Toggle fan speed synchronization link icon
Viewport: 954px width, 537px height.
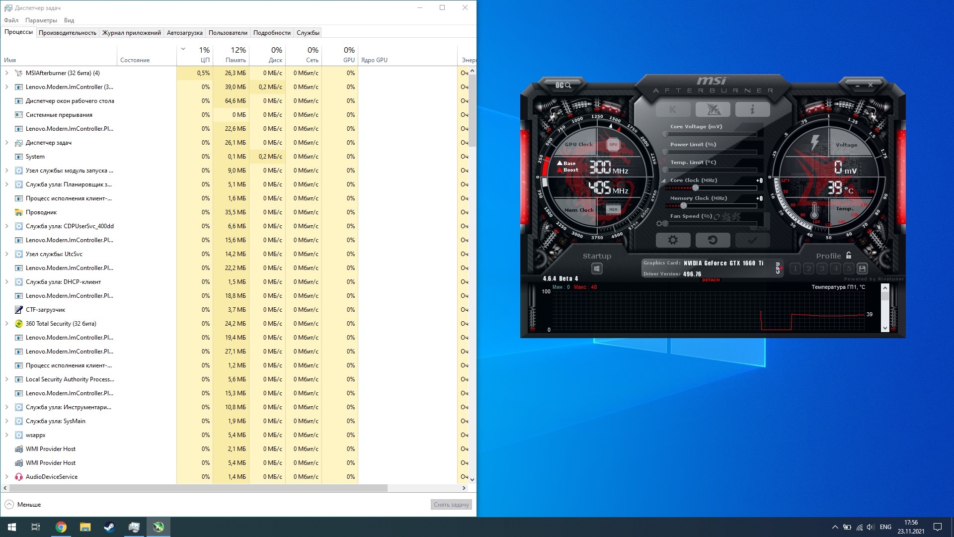[716, 217]
